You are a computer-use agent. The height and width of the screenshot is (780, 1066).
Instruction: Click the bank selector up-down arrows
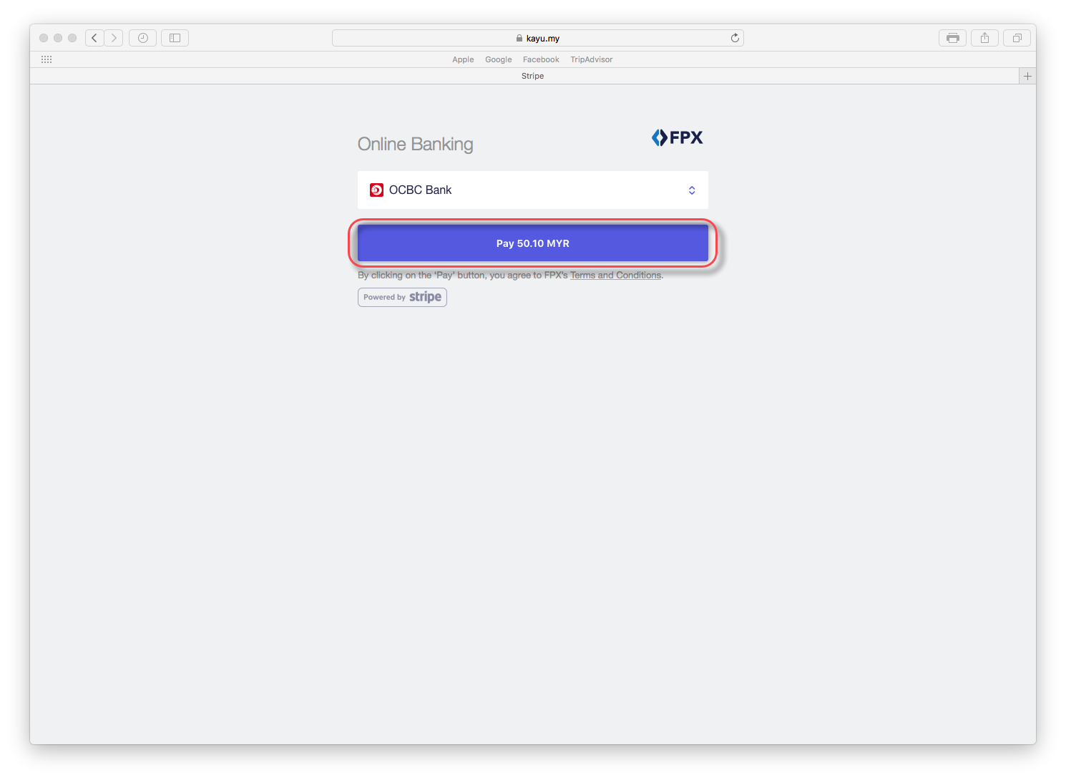tap(692, 190)
